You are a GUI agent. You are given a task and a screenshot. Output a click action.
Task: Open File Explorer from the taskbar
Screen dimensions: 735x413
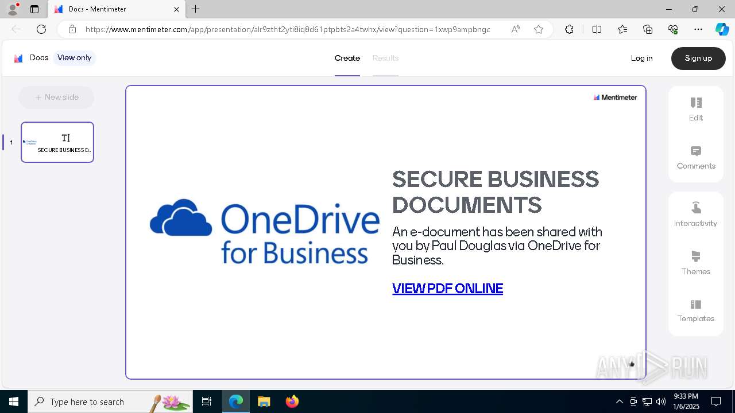tap(264, 402)
